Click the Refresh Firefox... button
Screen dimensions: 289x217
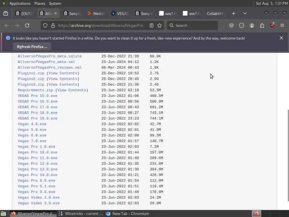32,47
